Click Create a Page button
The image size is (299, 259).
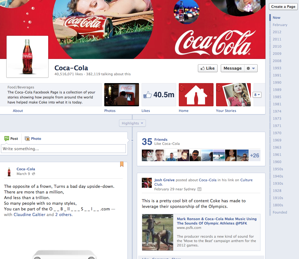click(283, 7)
